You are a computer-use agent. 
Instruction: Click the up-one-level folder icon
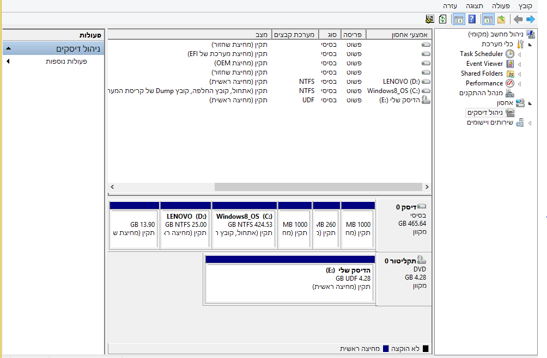(x=501, y=20)
